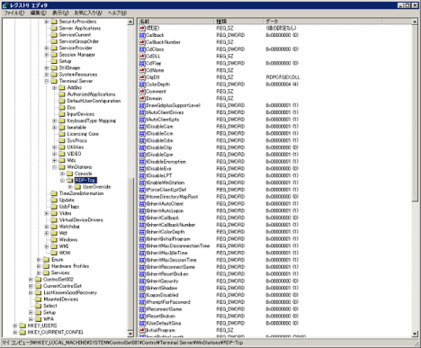Select the LastKnownGoodRecovery key
The height and width of the screenshot is (348, 421).
click(x=70, y=292)
